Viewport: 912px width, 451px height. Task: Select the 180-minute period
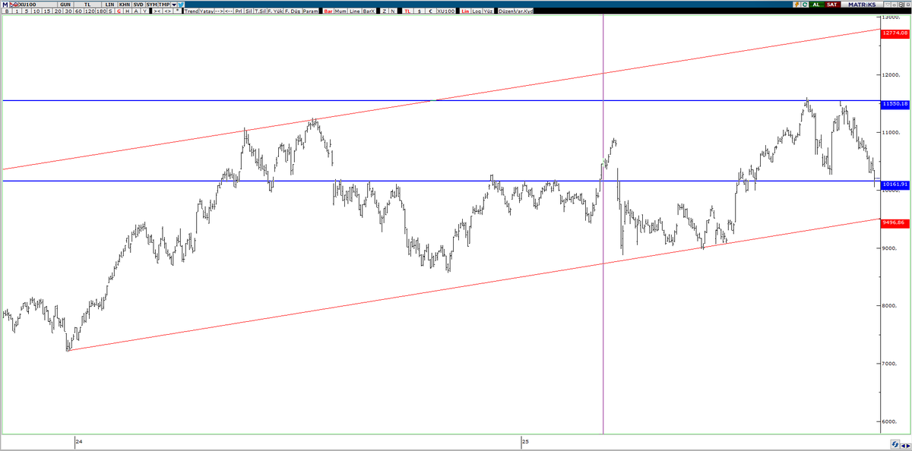(101, 11)
